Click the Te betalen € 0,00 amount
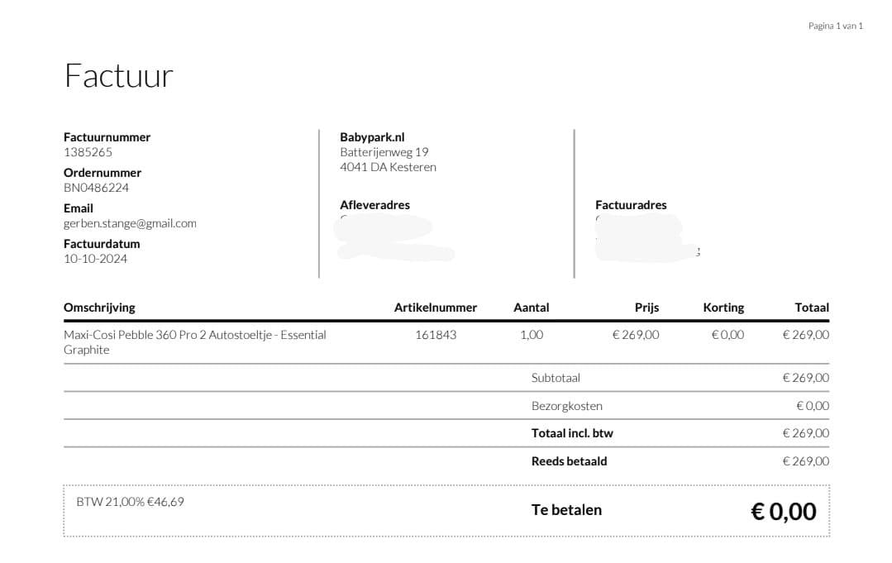 click(x=784, y=511)
